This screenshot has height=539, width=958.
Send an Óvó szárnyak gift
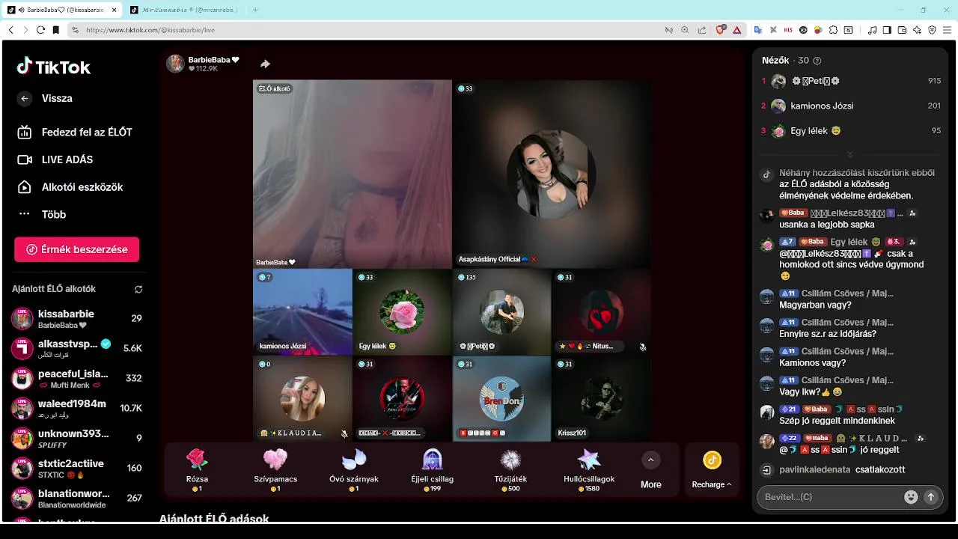pyautogui.click(x=354, y=469)
